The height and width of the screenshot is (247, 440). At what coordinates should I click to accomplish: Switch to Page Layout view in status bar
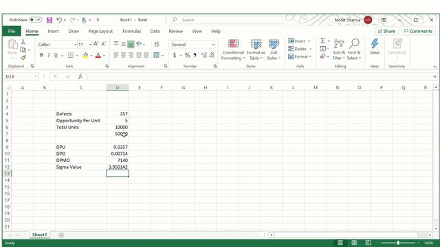pos(354,243)
